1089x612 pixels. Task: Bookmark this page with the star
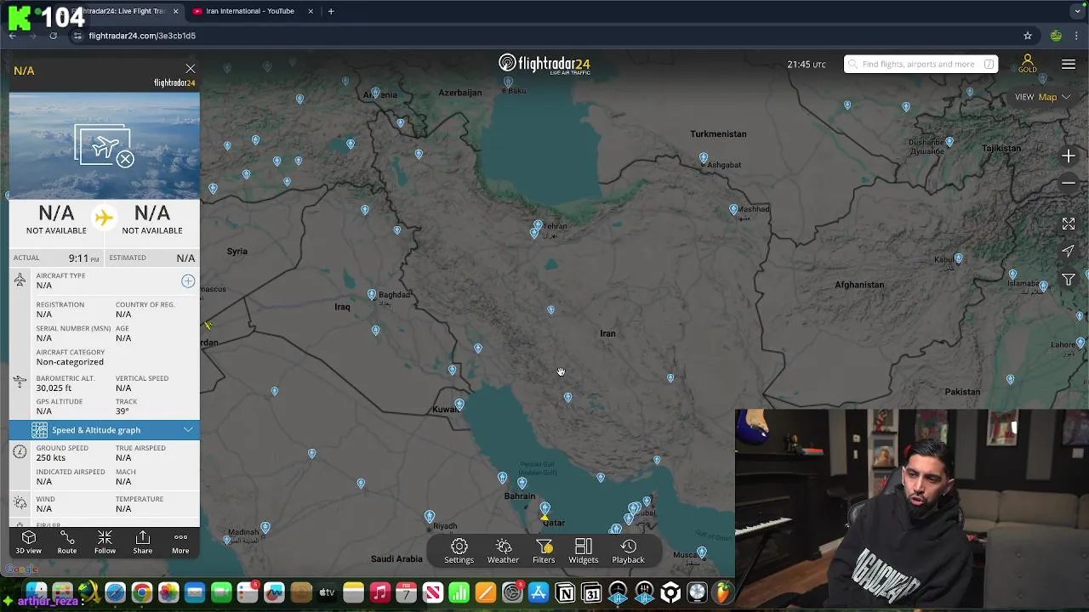click(x=1028, y=36)
